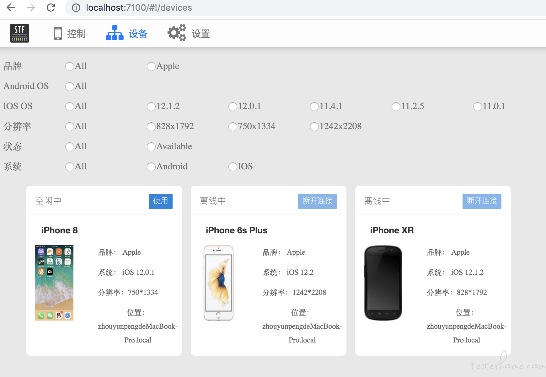Click iOS 12.1.2 system value on XR card
This screenshot has width=546, height=377.
pos(467,272)
